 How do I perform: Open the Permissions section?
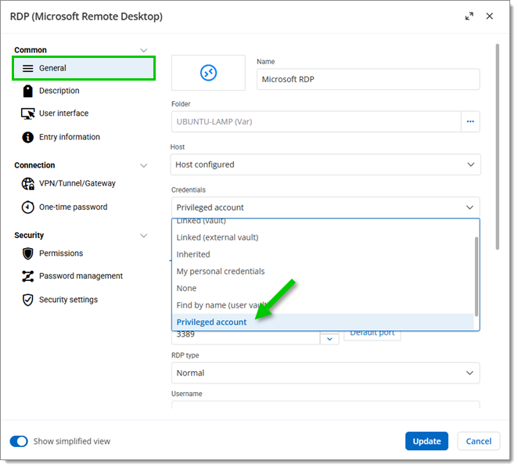point(60,253)
